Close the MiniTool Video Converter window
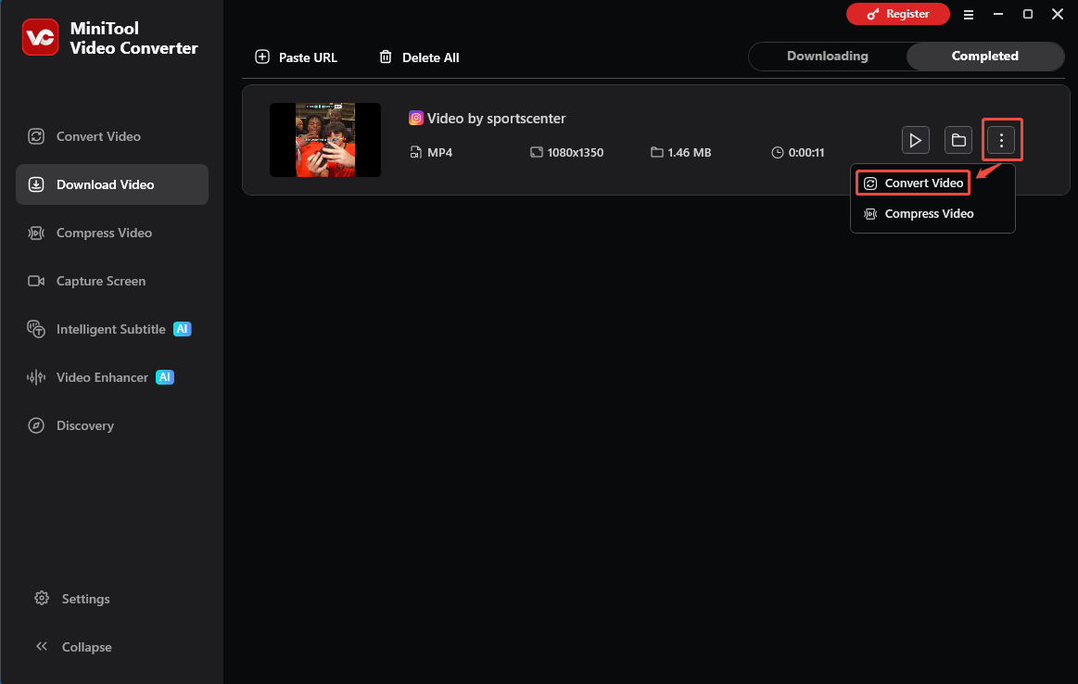The image size is (1078, 684). (1058, 14)
